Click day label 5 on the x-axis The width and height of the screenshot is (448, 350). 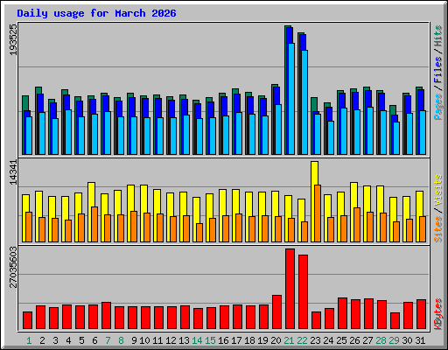81,340
